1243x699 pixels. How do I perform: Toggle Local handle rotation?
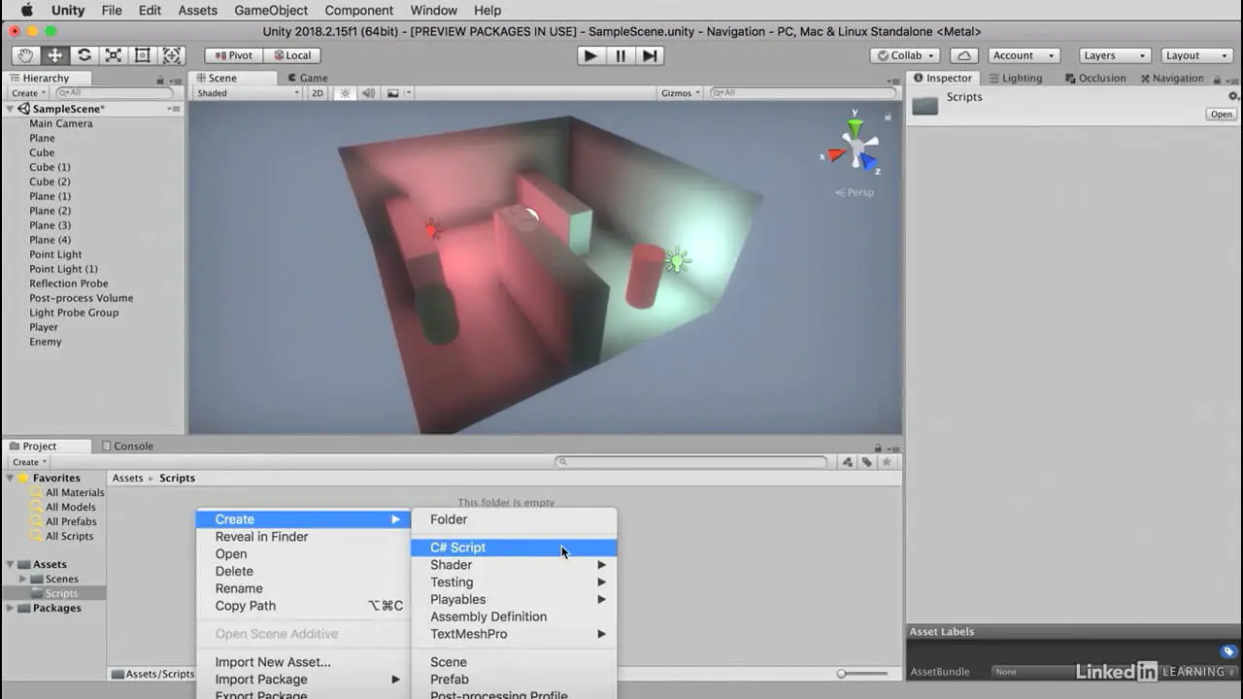[x=292, y=55]
